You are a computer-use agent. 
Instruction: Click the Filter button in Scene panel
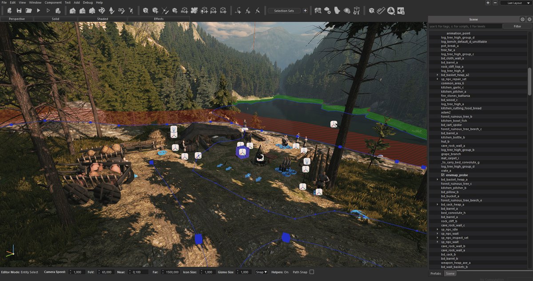coord(517,27)
